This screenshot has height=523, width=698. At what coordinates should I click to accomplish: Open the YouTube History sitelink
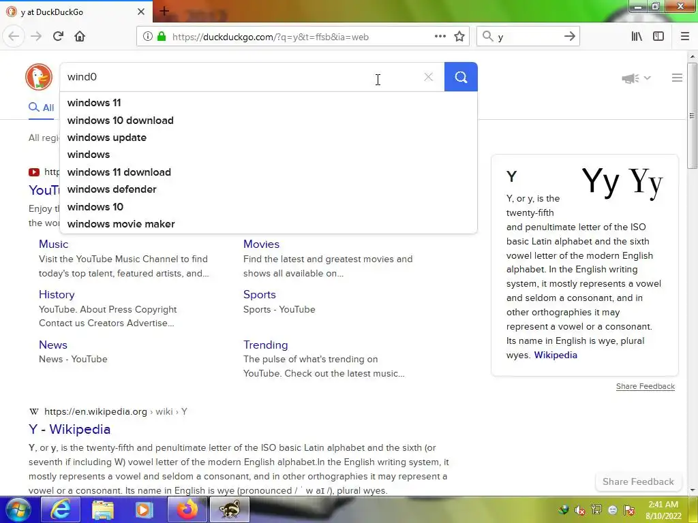(x=57, y=294)
